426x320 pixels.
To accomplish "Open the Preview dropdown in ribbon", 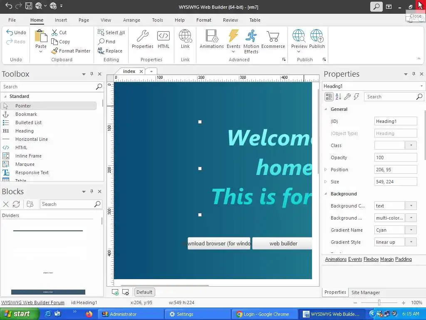I will pos(299,52).
